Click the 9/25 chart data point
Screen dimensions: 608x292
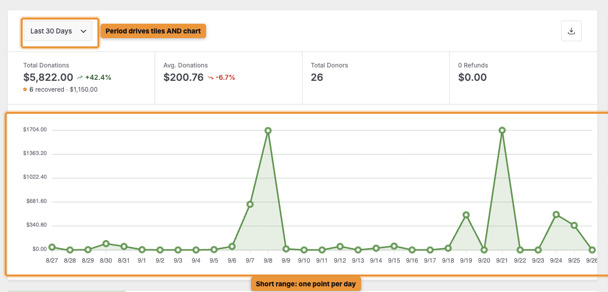(575, 225)
